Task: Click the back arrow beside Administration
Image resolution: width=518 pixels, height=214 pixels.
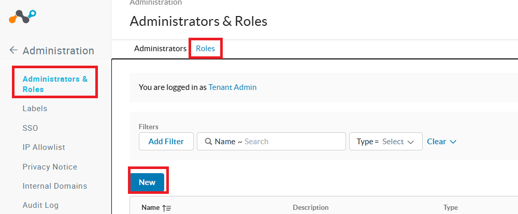Action: [14, 51]
